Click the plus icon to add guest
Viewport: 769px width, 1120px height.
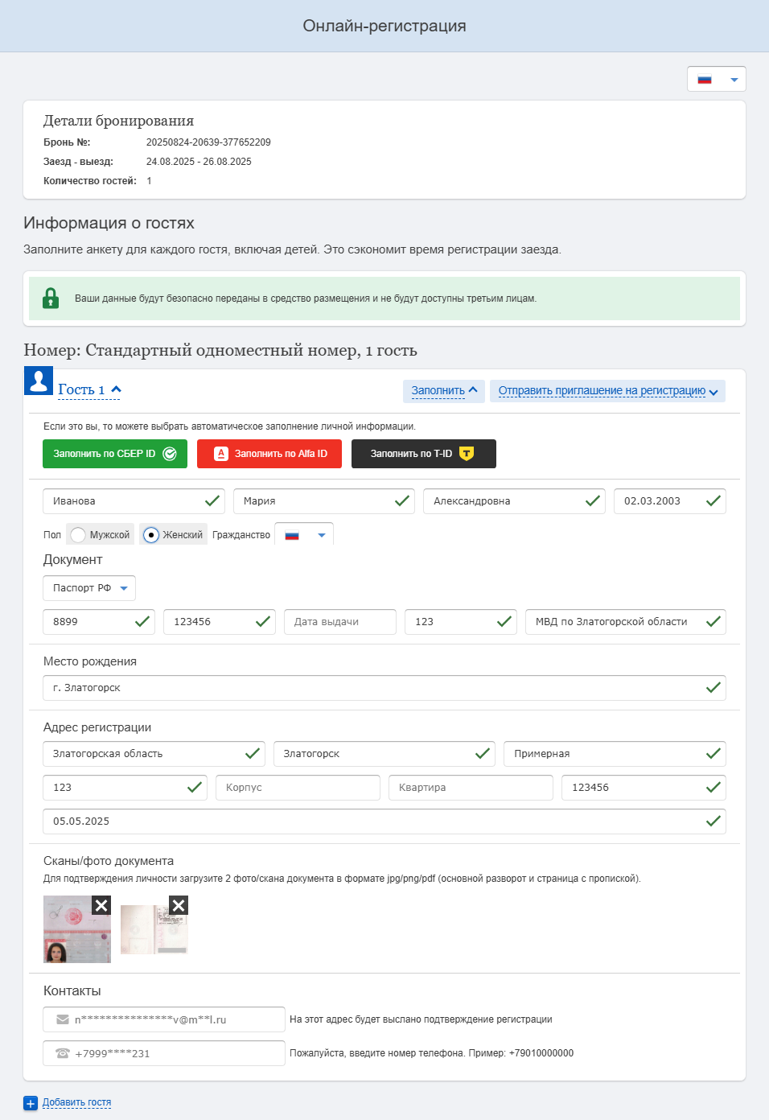click(31, 1103)
